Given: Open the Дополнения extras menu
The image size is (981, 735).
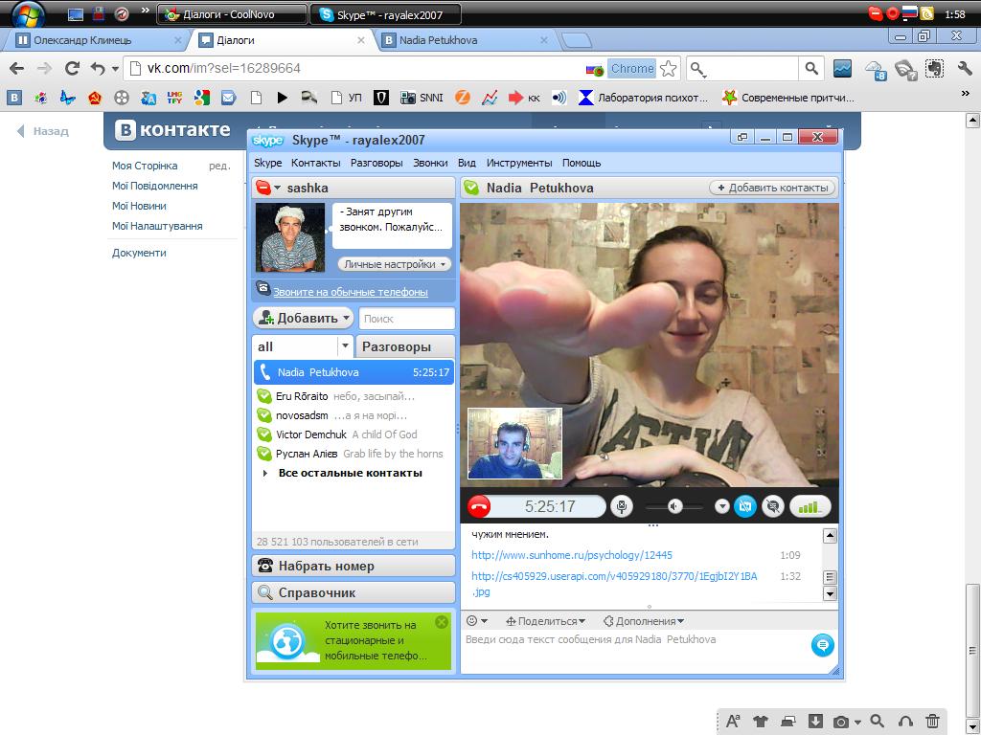Looking at the screenshot, I should [x=644, y=620].
